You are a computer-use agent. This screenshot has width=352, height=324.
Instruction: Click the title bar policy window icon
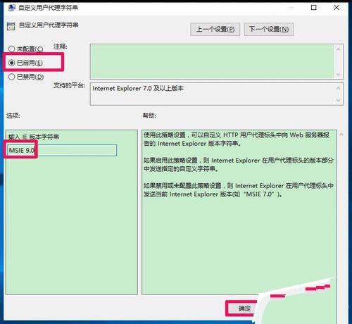pyautogui.click(x=11, y=8)
